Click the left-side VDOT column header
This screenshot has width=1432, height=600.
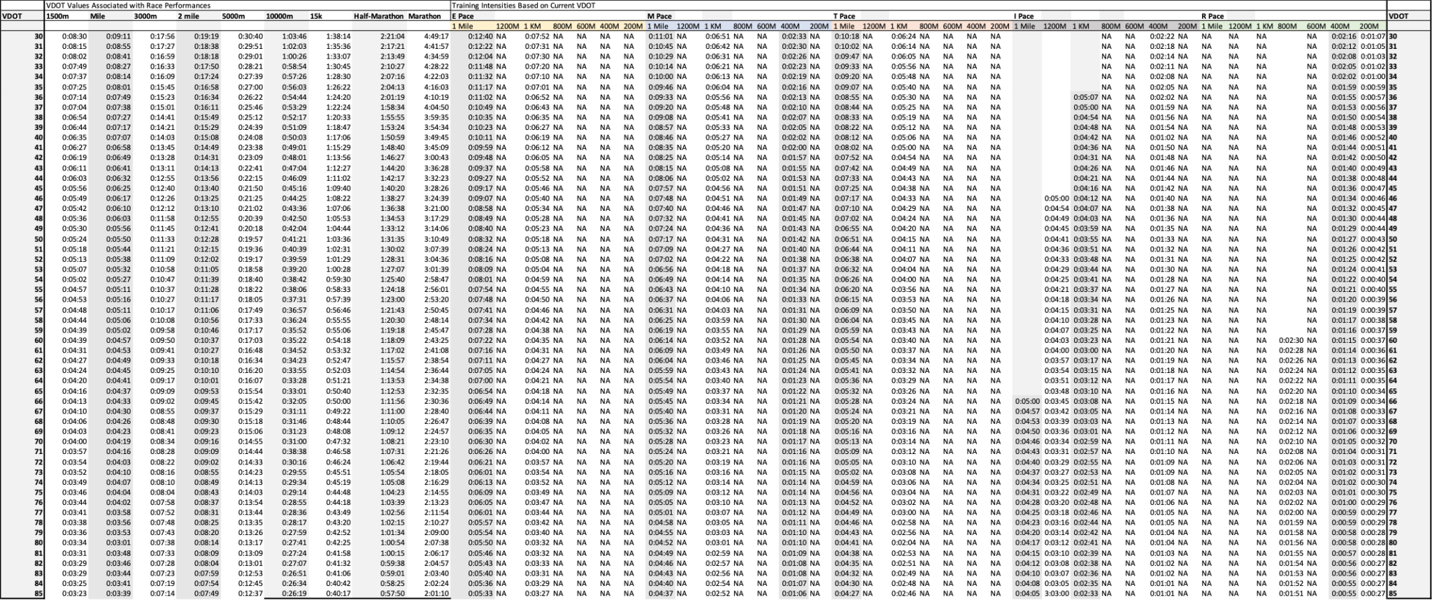pos(13,16)
